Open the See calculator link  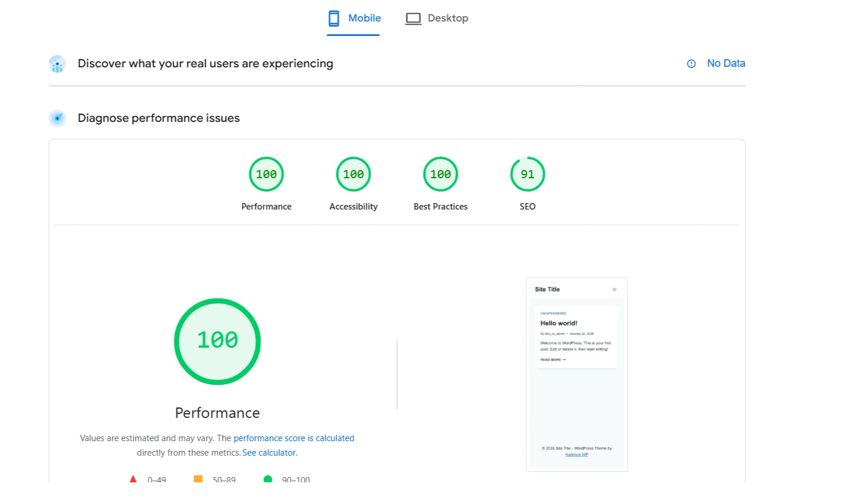coord(269,453)
